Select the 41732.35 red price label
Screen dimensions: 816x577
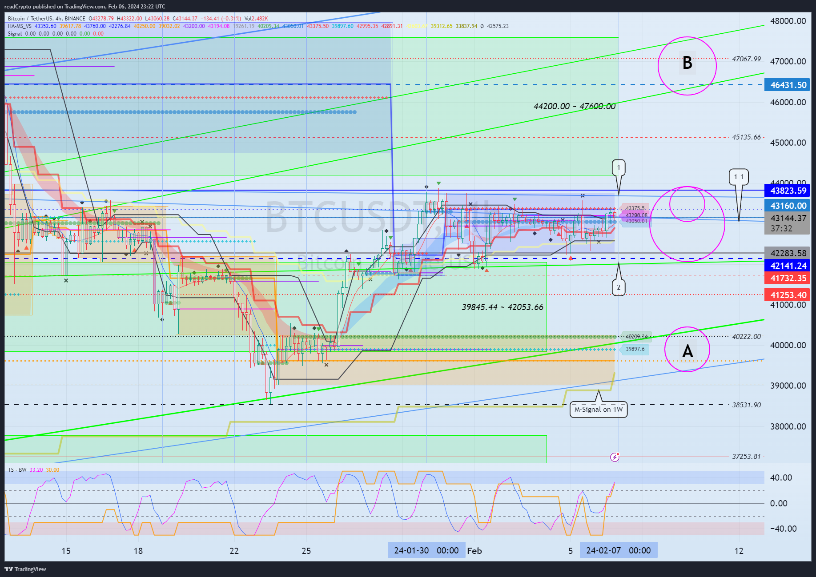(788, 278)
